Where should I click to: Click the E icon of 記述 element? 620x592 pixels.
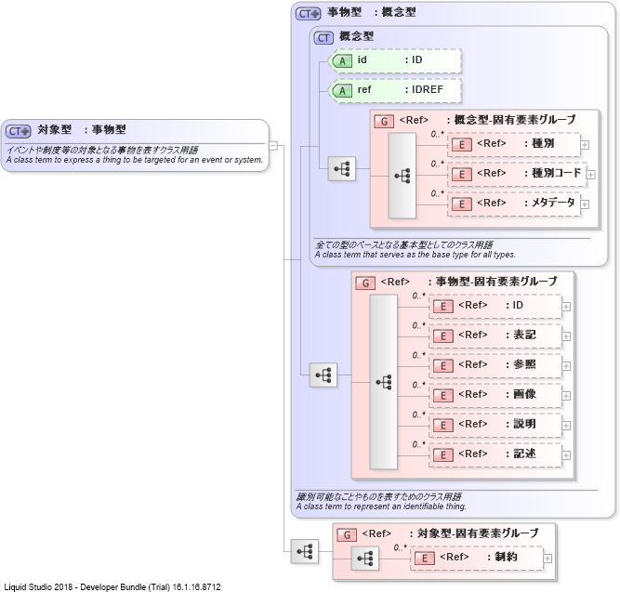[x=442, y=454]
